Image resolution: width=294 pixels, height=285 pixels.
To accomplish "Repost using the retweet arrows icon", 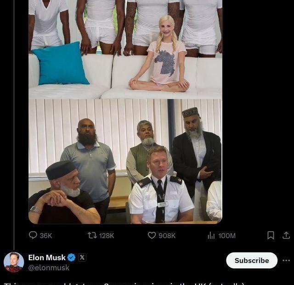I will 92,235.
